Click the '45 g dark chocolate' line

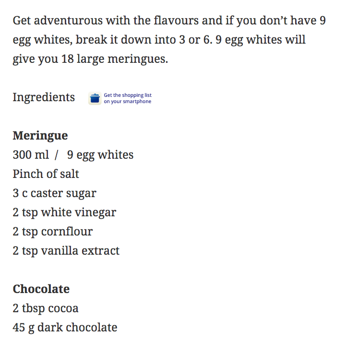[65, 328]
